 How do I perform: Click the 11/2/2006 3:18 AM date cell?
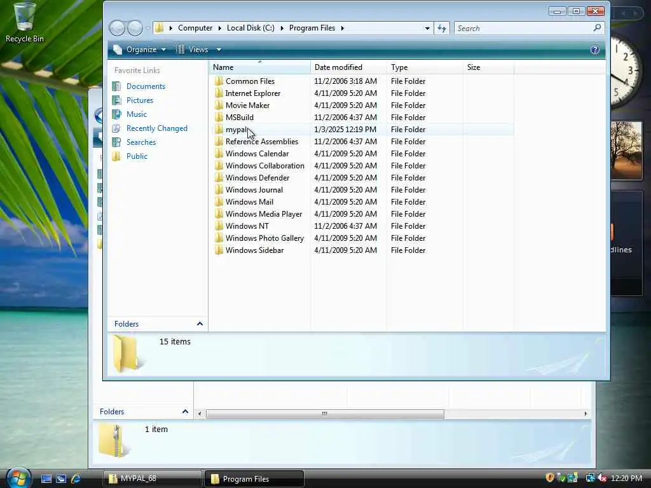click(345, 81)
